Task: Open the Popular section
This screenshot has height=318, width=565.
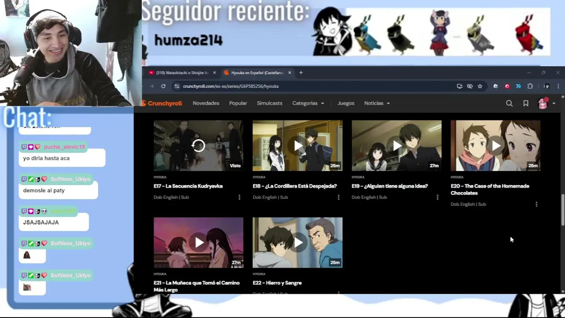Action: coord(238,103)
